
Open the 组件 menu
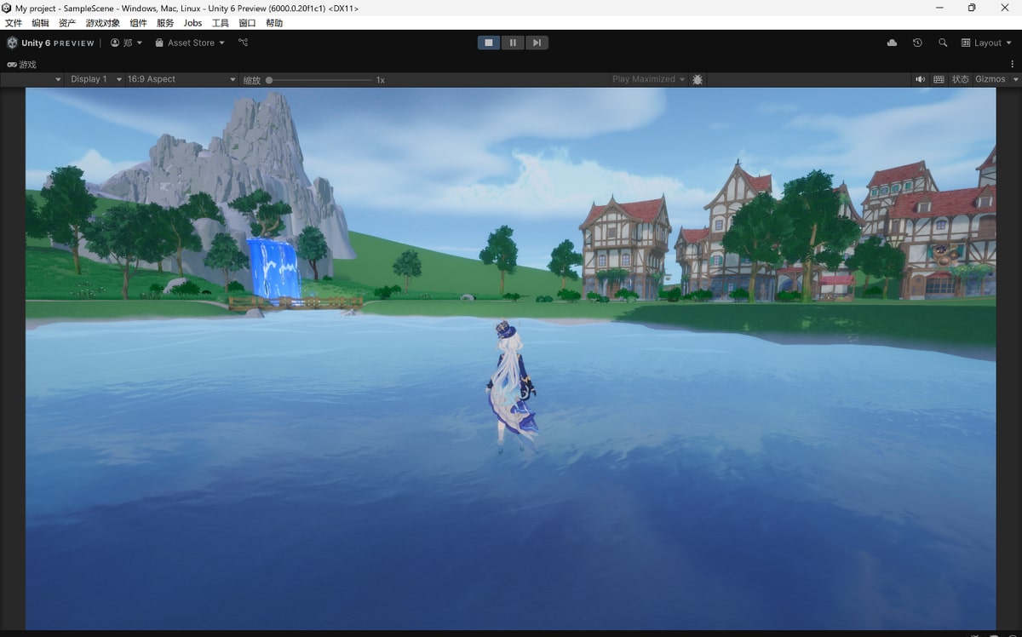[x=138, y=23]
